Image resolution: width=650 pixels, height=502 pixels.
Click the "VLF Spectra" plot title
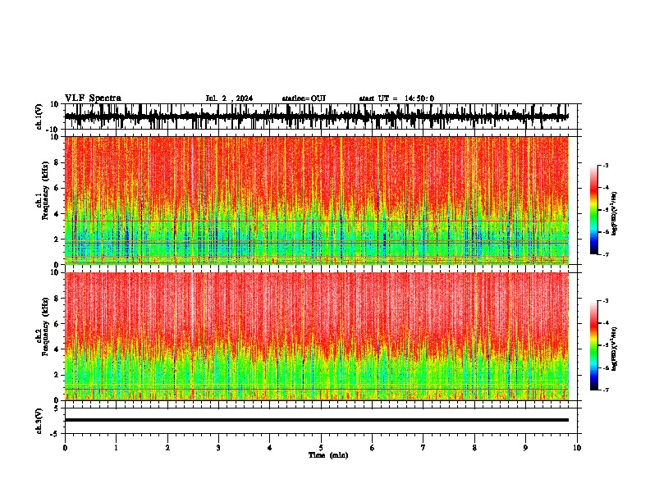(93, 98)
